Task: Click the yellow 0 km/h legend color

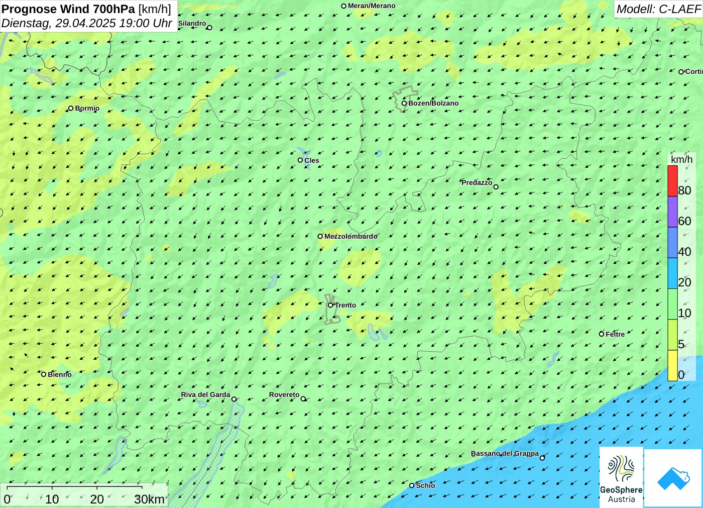Action: (x=672, y=366)
